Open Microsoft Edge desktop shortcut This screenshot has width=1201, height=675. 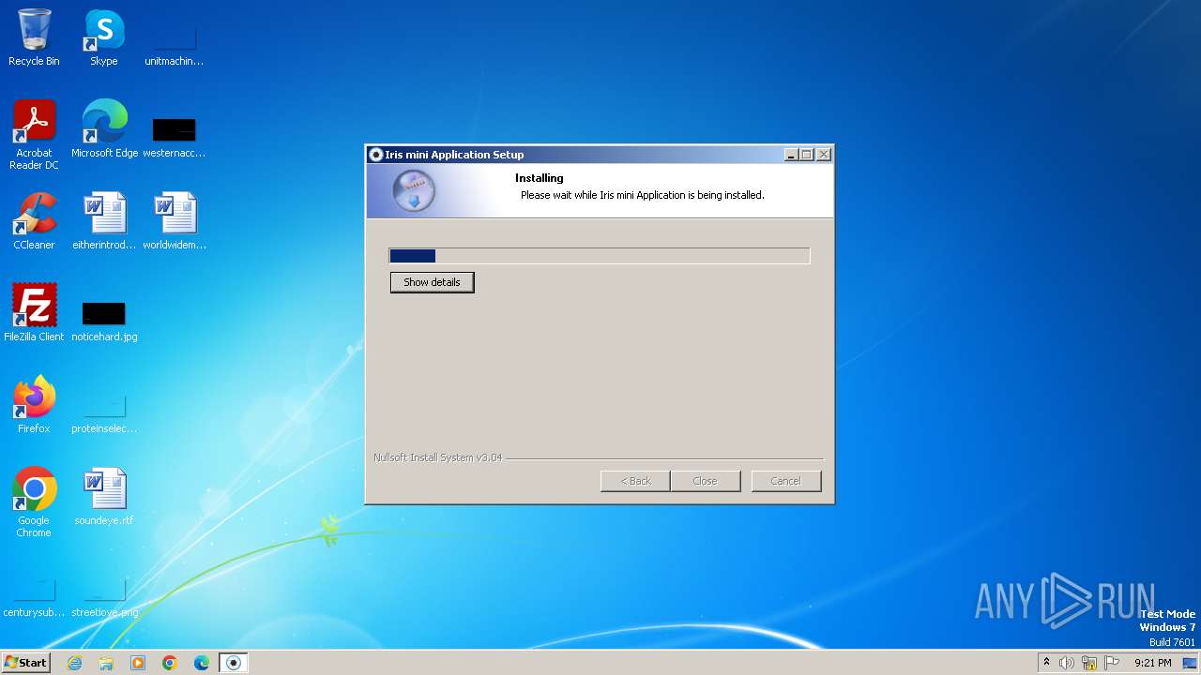tap(104, 129)
